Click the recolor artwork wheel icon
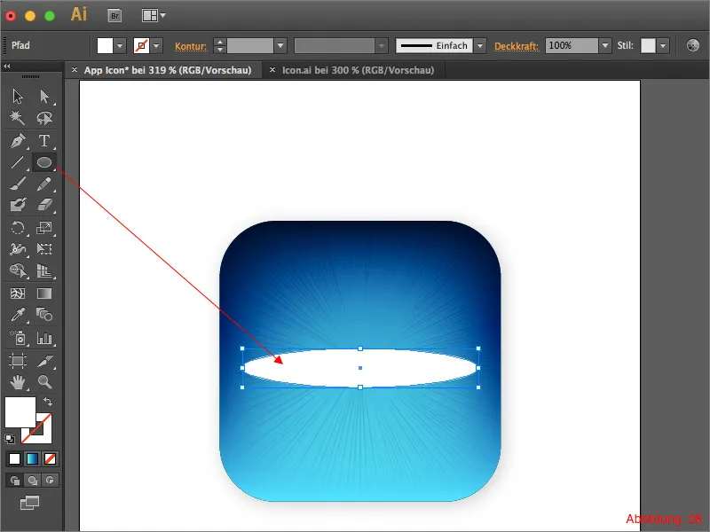 coord(693,45)
